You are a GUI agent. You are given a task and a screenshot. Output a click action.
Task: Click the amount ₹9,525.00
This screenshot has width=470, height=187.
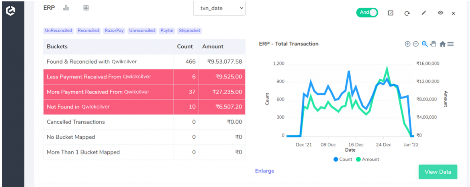coord(229,77)
